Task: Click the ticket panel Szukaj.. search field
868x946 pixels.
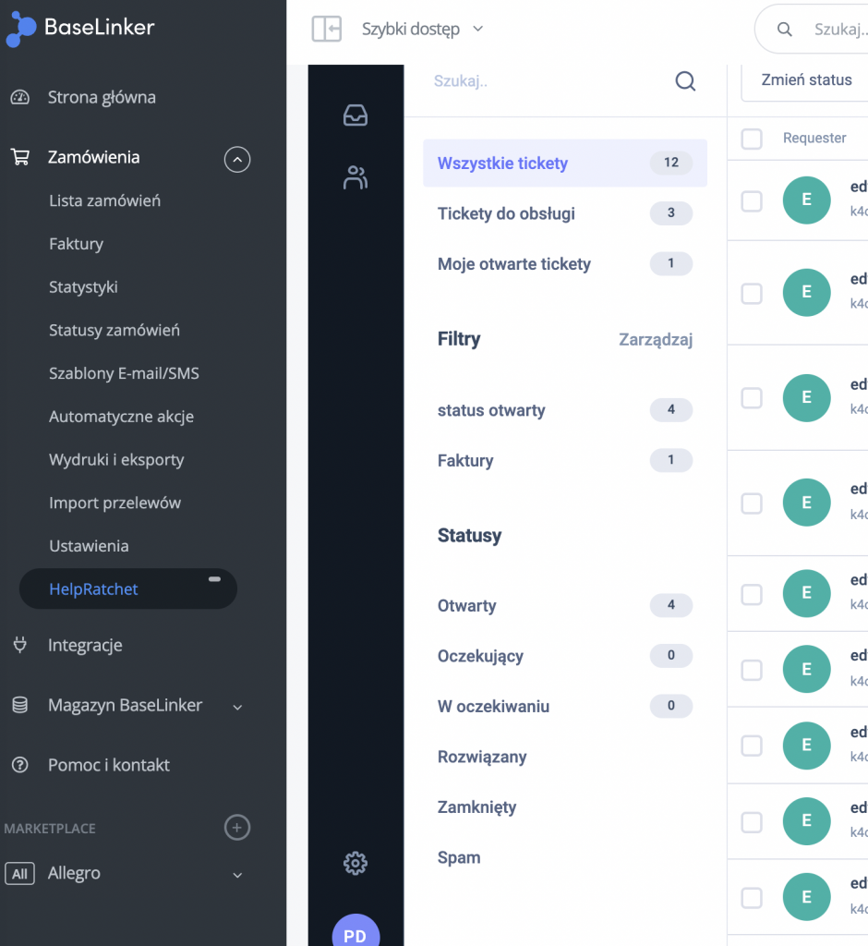Action: [550, 81]
